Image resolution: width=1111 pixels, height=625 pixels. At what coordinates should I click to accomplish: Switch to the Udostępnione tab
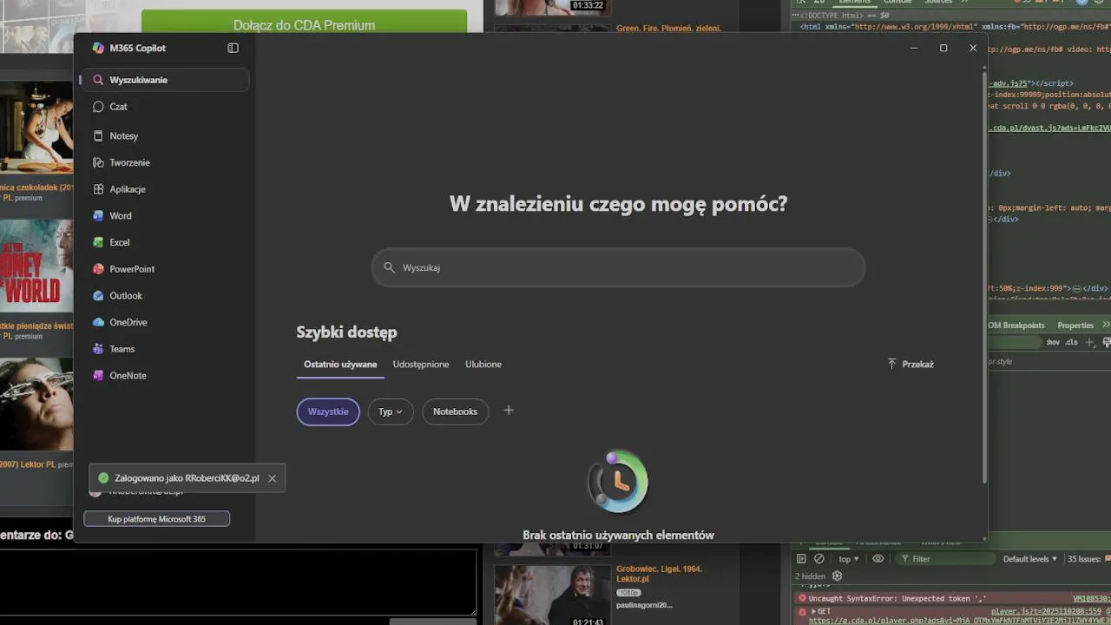(x=421, y=365)
